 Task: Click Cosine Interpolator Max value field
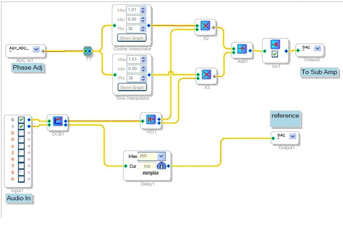pyautogui.click(x=133, y=10)
